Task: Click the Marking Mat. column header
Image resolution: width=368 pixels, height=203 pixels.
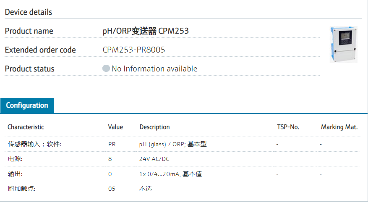Action: (x=339, y=127)
